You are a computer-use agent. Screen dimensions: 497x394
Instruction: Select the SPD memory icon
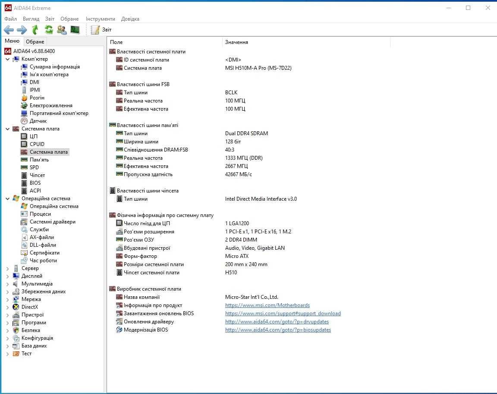(24, 168)
